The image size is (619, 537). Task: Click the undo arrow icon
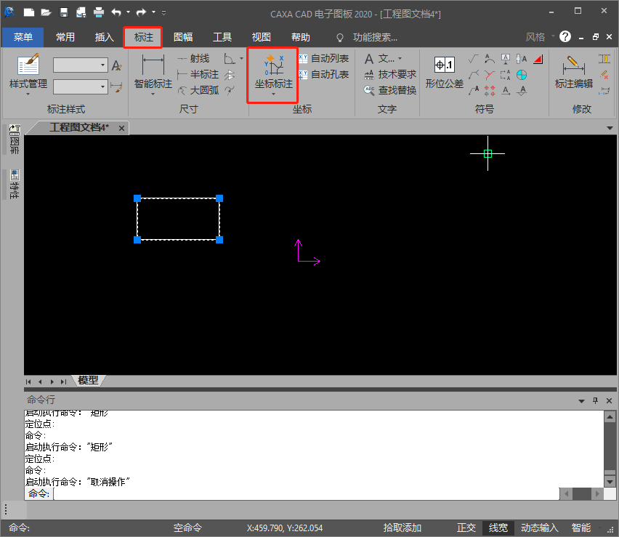pos(116,12)
